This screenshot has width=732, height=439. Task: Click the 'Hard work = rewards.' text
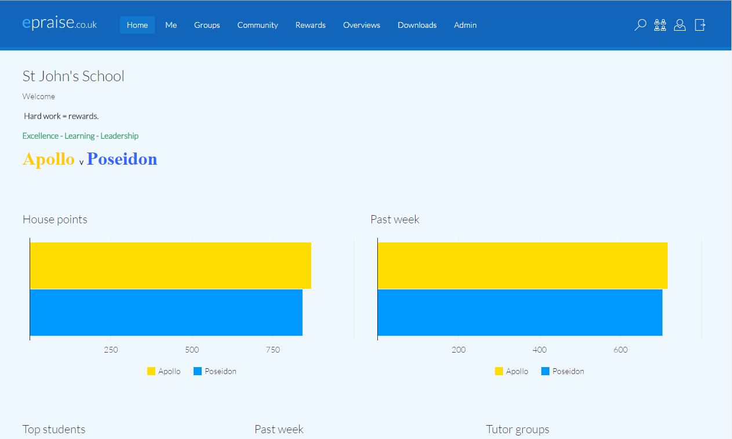click(x=61, y=116)
